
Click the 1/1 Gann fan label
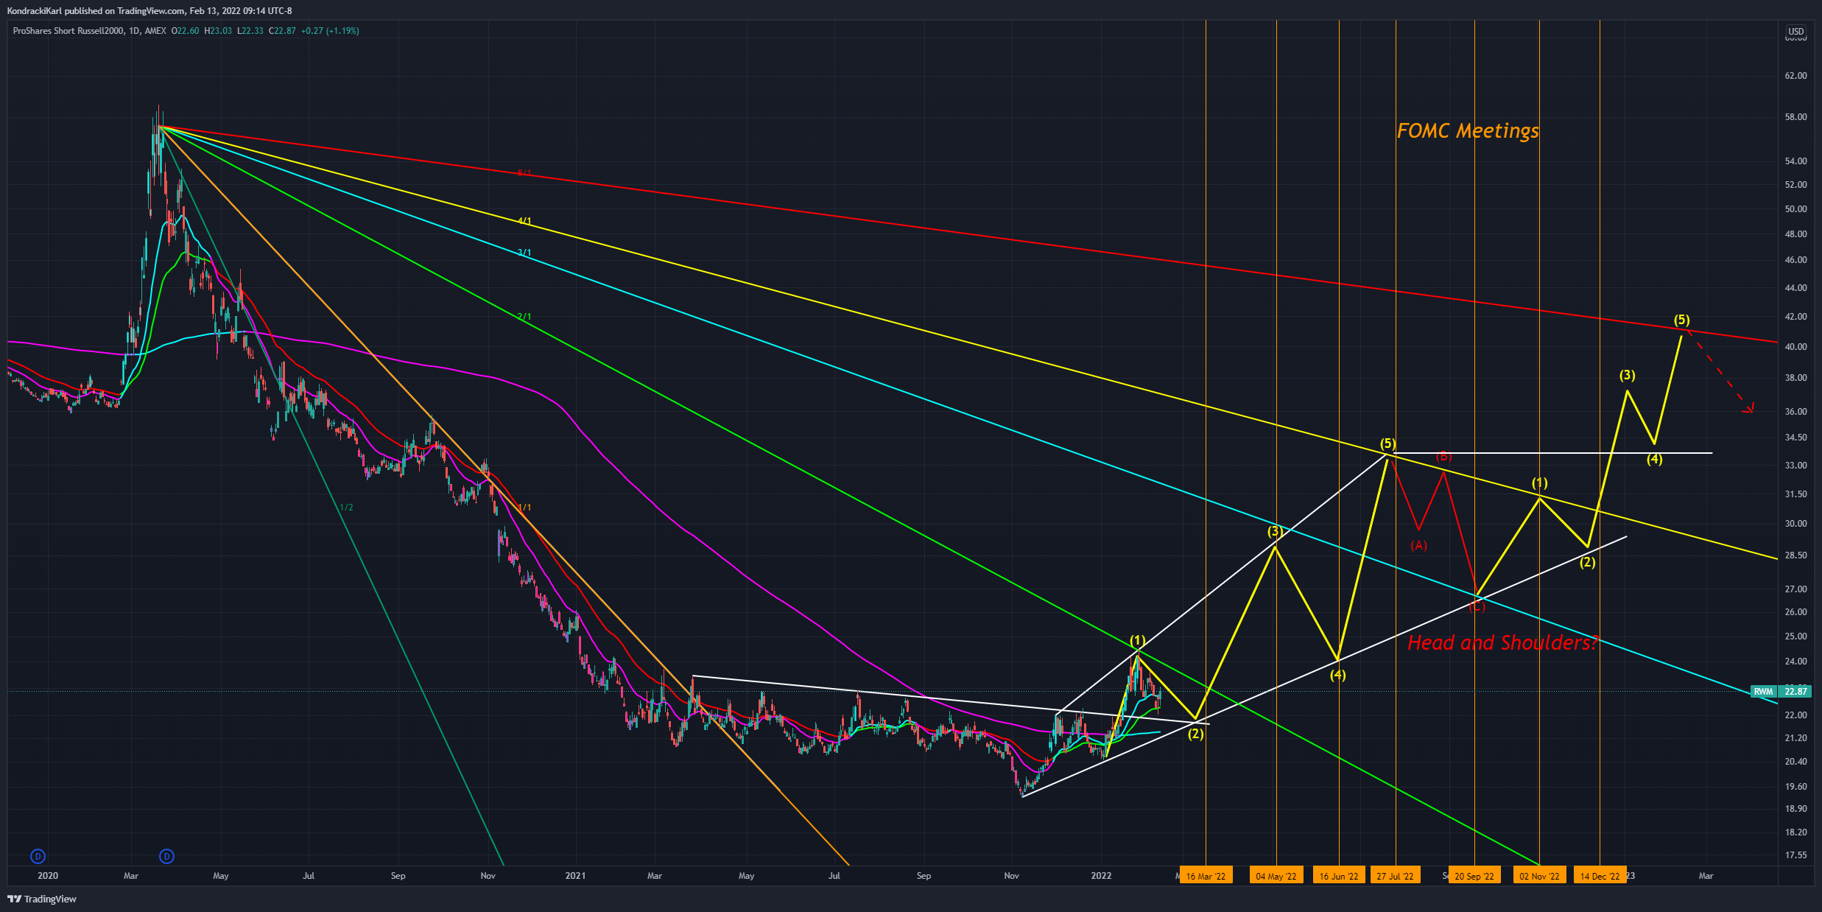pyautogui.click(x=524, y=508)
